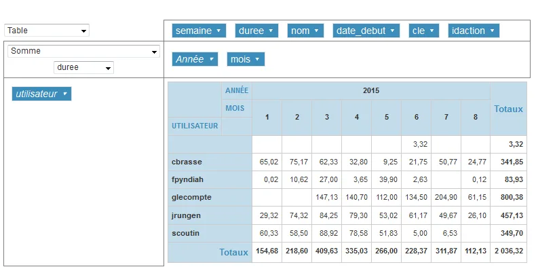This screenshot has height=267, width=536.
Task: Open the duree value field dropdown
Action: [x=83, y=67]
